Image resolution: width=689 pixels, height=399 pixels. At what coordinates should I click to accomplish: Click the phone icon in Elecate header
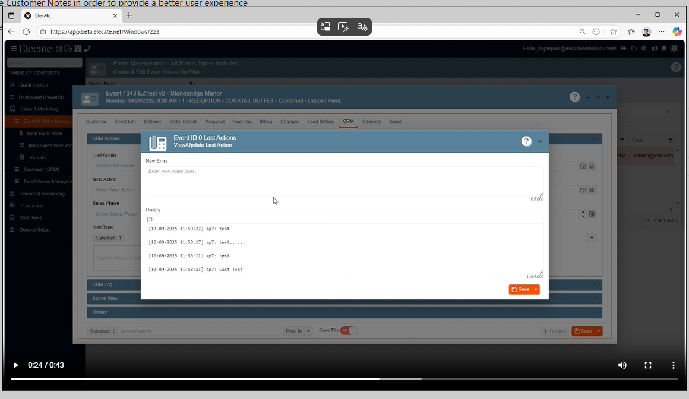tap(87, 49)
